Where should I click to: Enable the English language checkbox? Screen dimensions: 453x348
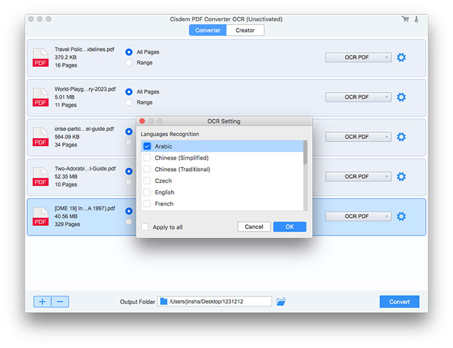pos(147,192)
